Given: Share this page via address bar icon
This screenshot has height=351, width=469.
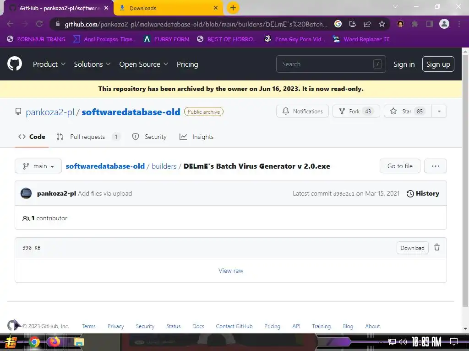Looking at the screenshot, I should click(367, 24).
